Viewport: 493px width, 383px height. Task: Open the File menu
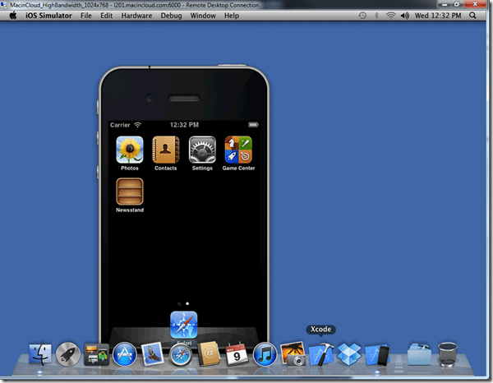click(85, 16)
